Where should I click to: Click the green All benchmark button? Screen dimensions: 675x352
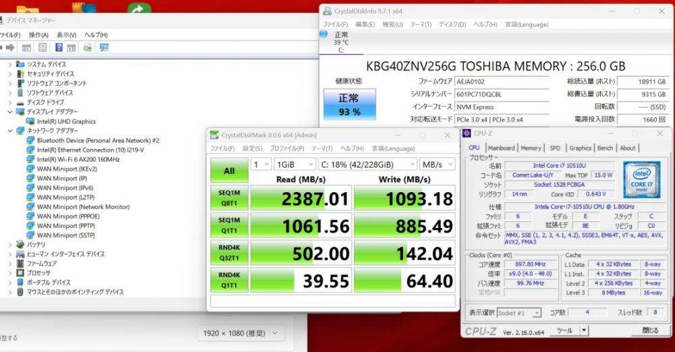[x=229, y=171]
